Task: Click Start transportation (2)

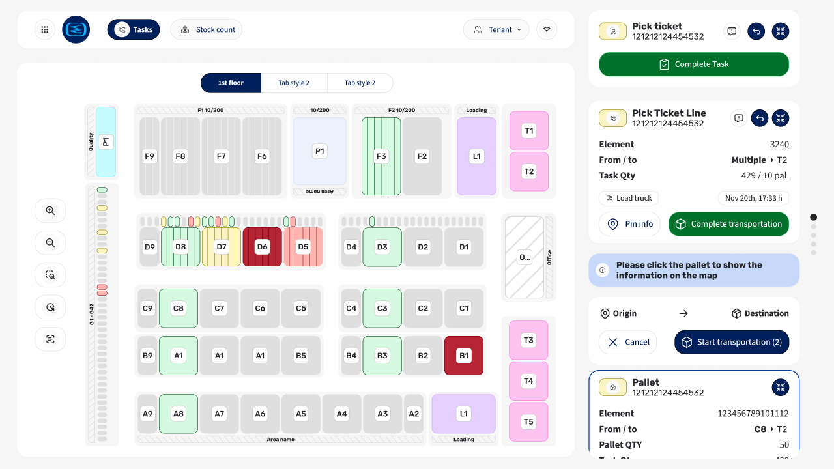Action: pyautogui.click(x=732, y=342)
